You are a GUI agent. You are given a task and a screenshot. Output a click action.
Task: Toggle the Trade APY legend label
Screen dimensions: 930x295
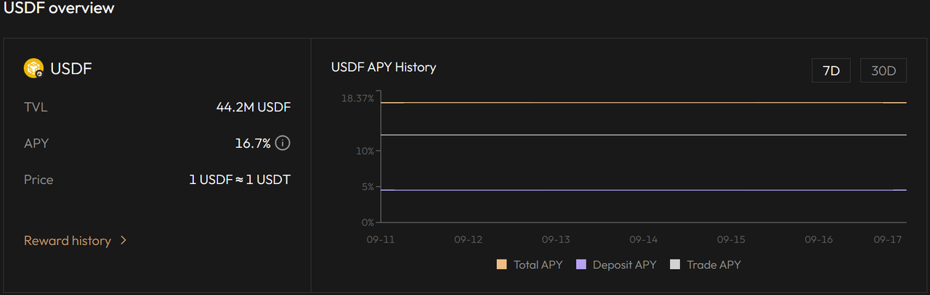pyautogui.click(x=713, y=265)
